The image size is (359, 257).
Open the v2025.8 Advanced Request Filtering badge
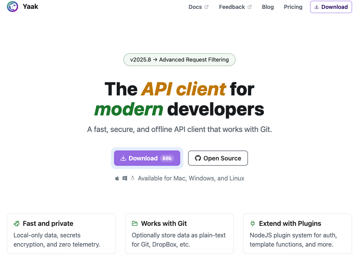point(179,60)
